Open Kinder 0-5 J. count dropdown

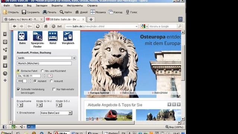click(x=59, y=105)
